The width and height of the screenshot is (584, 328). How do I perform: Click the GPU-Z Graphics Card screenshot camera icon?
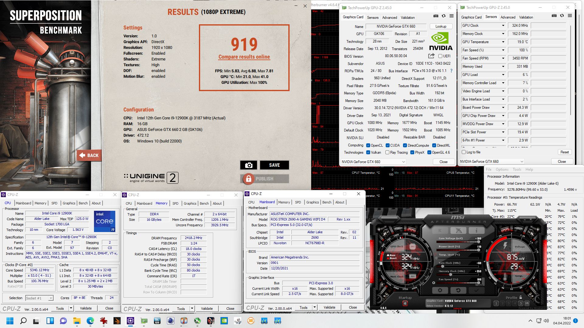(x=436, y=16)
